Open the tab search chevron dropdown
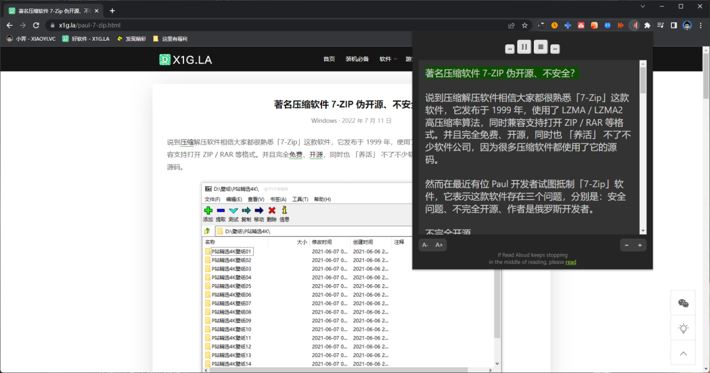The height and width of the screenshot is (373, 710). [642, 7]
